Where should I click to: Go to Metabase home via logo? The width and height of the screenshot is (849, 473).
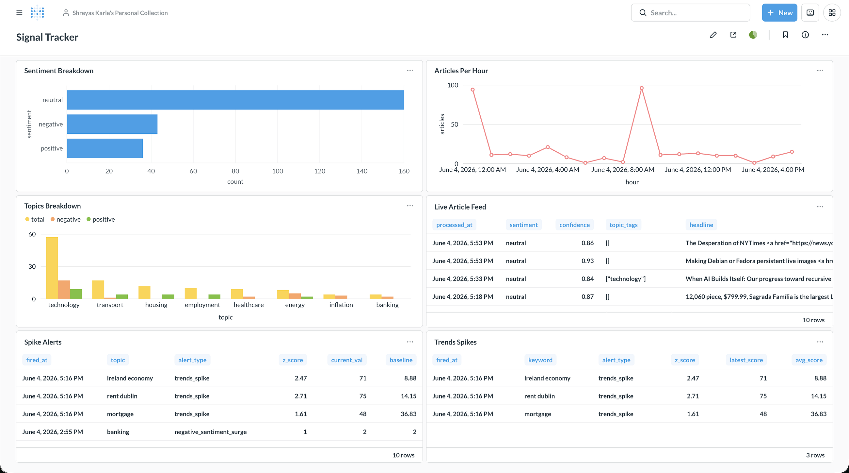pyautogui.click(x=37, y=12)
